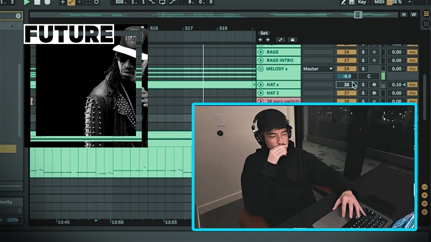Go to the previous locator arrow
The width and height of the screenshot is (431, 242).
260,40
